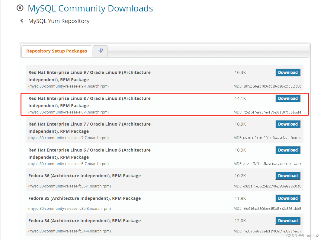Click the mysql80-community-release-el9-1.noarch.rpm filename
324x240 pixels.
tap(69, 86)
